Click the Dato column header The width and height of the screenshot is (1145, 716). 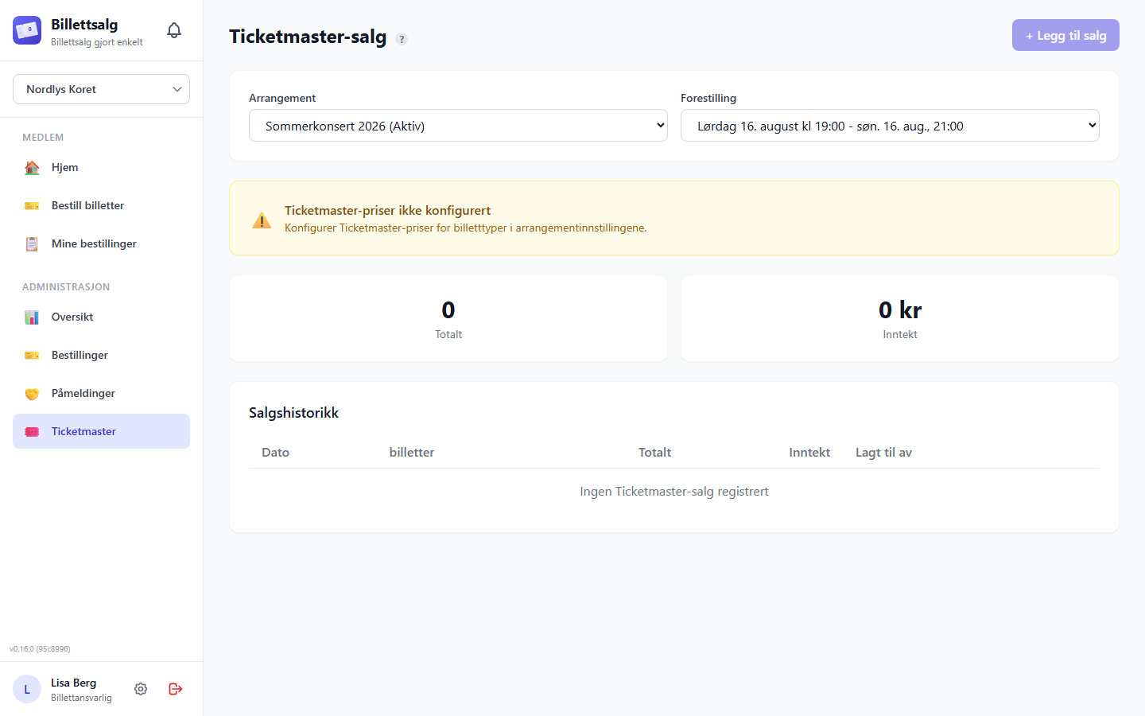pos(275,452)
